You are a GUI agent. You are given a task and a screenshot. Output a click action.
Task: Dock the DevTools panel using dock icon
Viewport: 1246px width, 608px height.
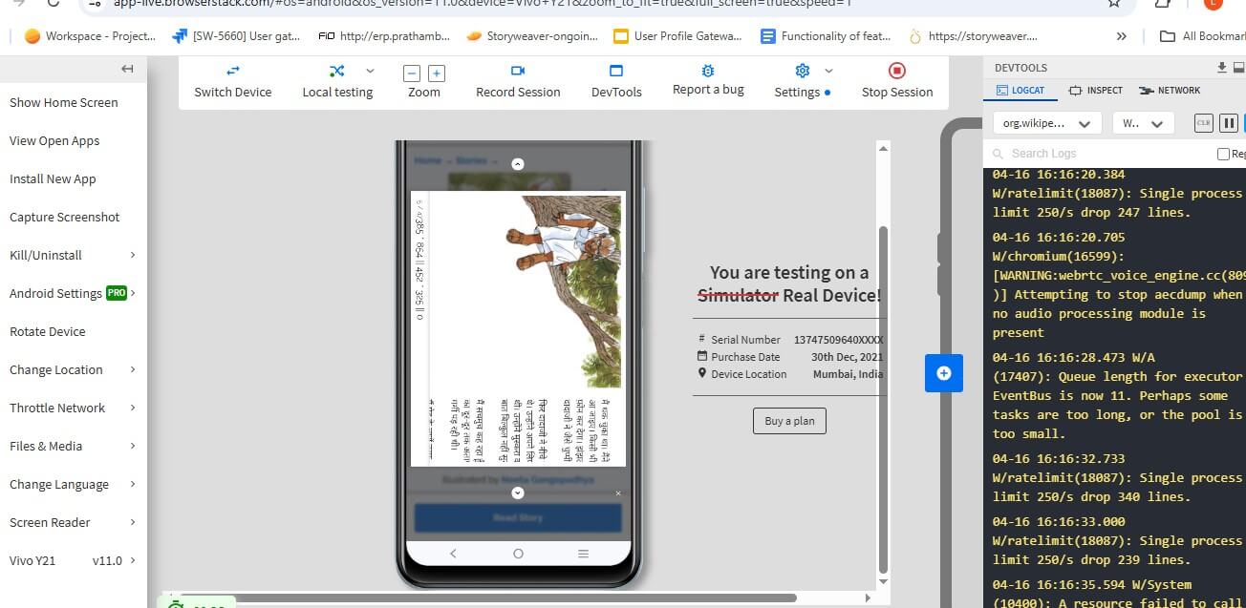(1239, 68)
